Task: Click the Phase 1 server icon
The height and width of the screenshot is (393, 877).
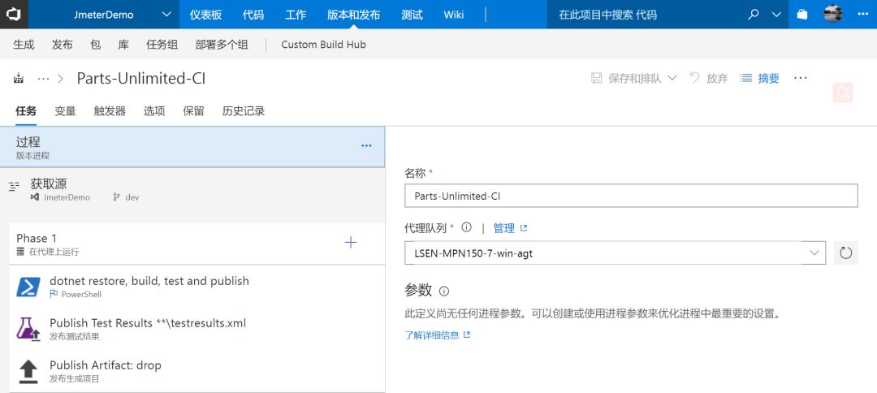Action: 20,252
